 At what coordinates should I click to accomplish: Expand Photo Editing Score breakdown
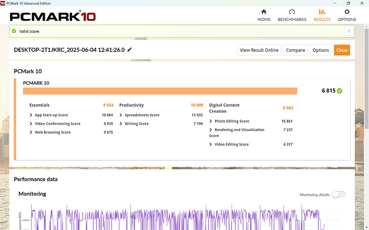(x=211, y=121)
